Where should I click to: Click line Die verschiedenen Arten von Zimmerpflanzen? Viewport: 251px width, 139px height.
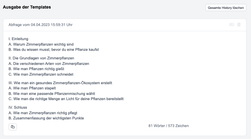49,64
